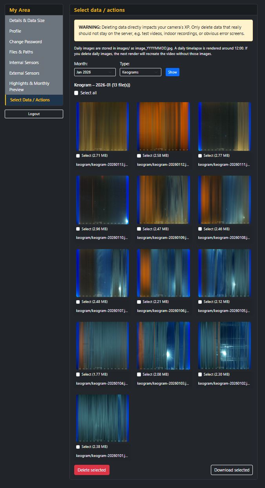
Task: Click filename keogram/keogram-20260106.j...
Action: click(163, 311)
